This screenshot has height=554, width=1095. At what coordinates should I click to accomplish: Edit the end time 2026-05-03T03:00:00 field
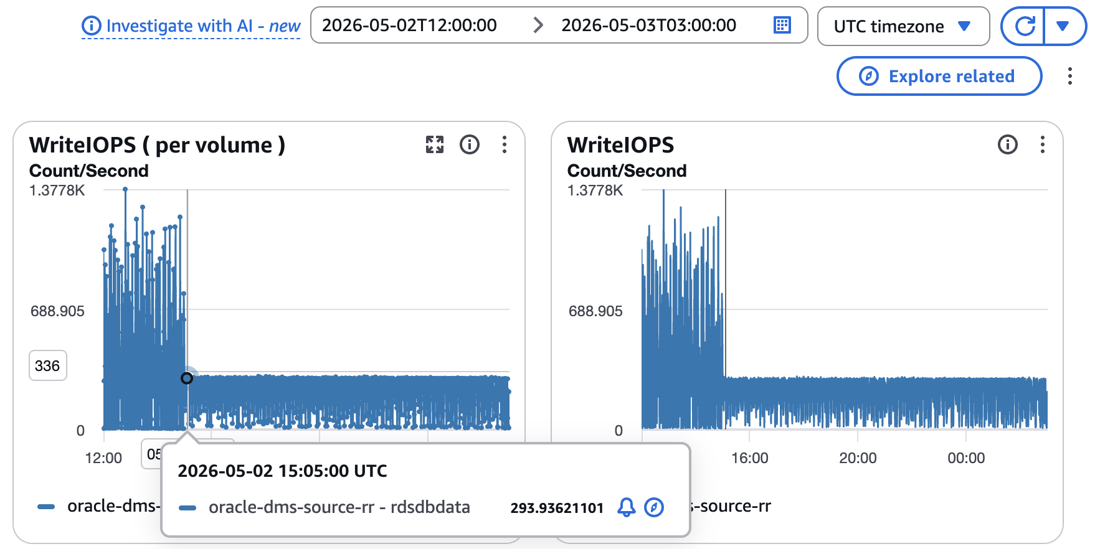point(648,26)
